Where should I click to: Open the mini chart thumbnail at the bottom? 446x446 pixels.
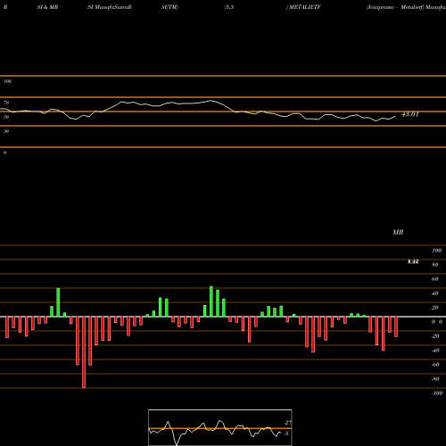220,427
